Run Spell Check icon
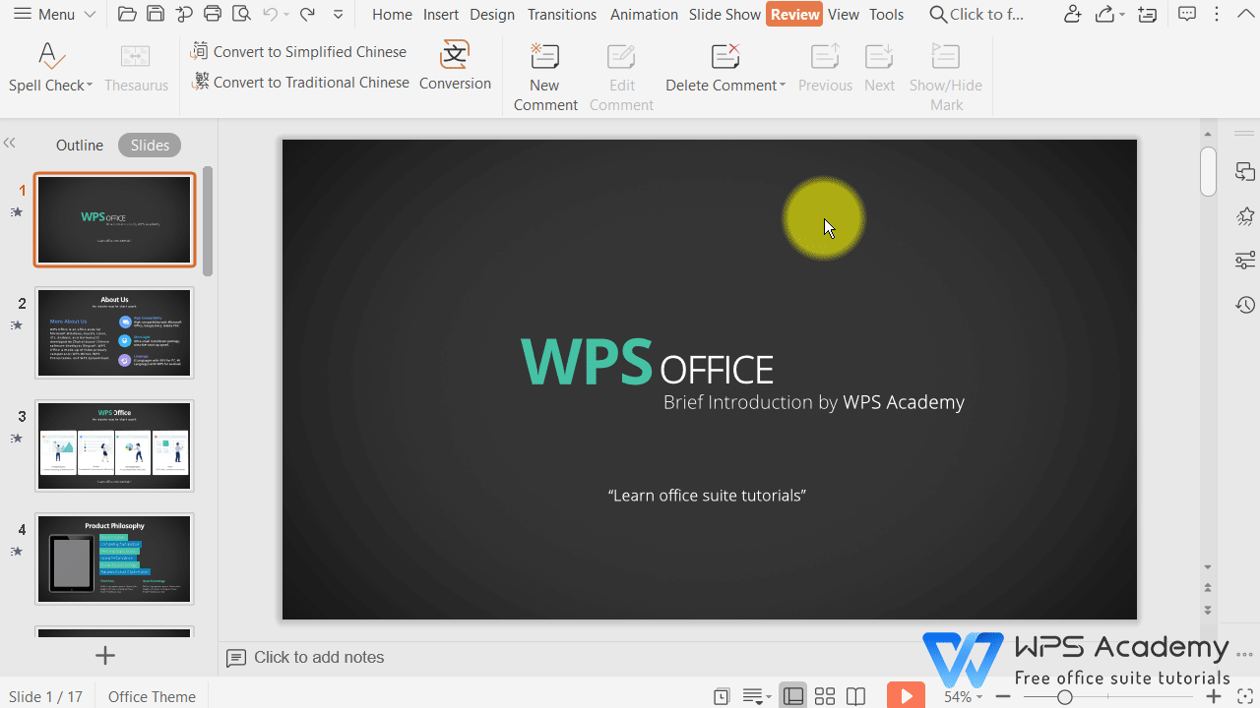Viewport: 1260px width, 708px height. (49, 56)
